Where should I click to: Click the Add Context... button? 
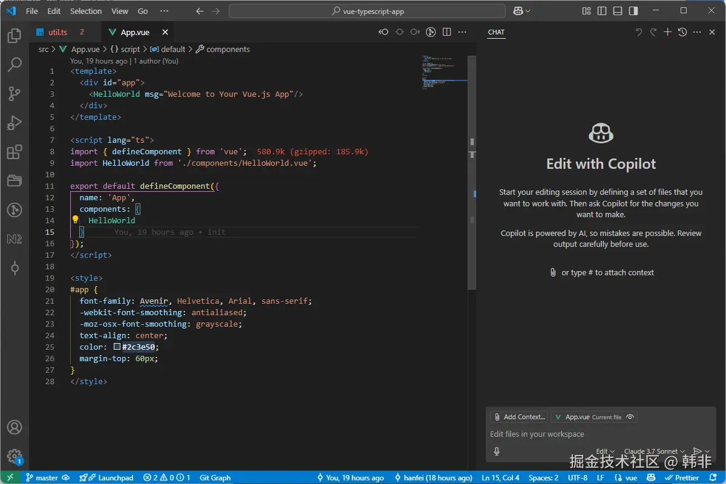tap(519, 417)
